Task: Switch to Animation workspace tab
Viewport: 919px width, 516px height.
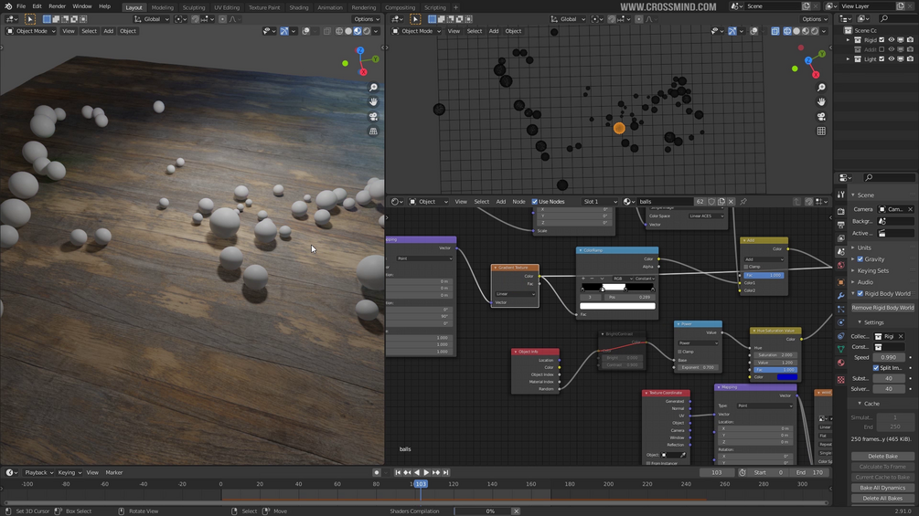Action: [330, 7]
